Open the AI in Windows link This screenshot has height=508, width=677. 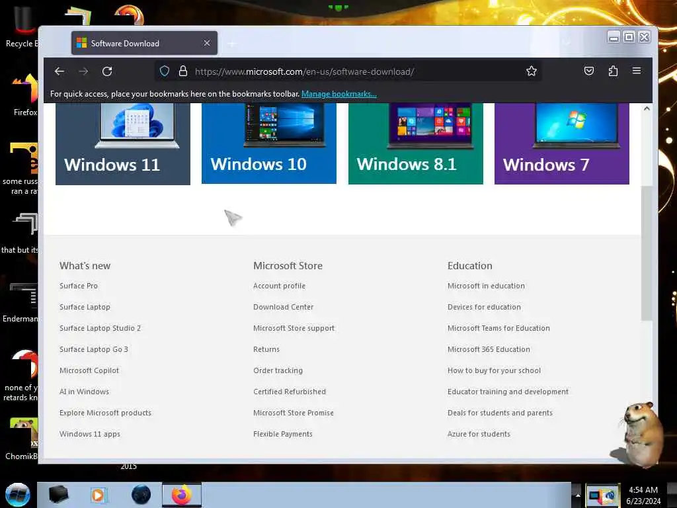coord(84,392)
